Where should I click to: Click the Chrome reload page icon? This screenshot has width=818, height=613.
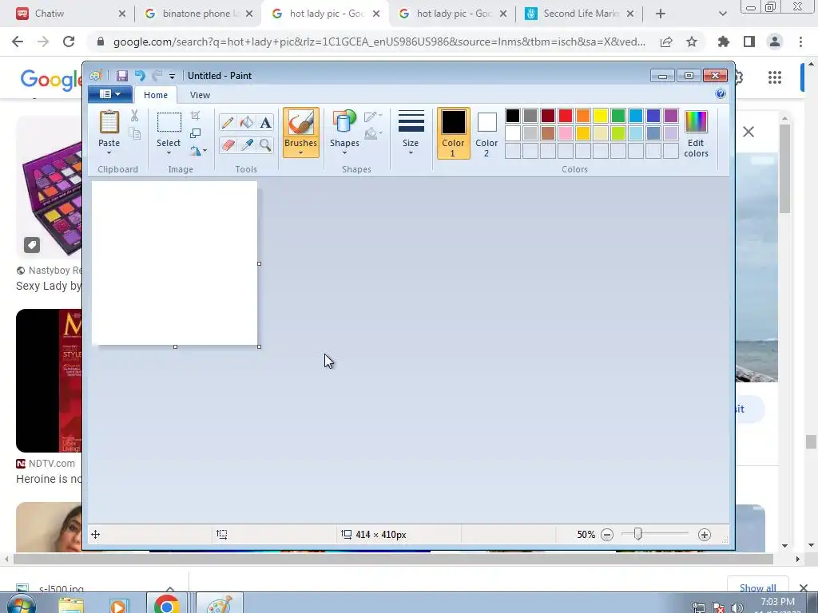point(69,42)
